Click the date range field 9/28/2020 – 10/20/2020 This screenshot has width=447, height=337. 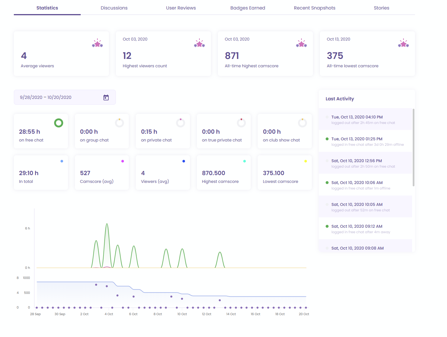(65, 97)
